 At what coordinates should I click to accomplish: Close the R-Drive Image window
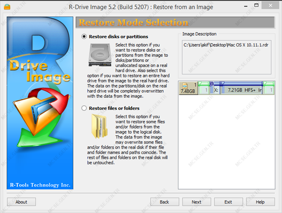(270, 6)
